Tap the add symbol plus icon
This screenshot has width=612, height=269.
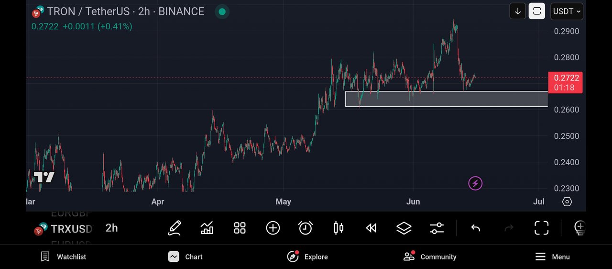pos(273,228)
